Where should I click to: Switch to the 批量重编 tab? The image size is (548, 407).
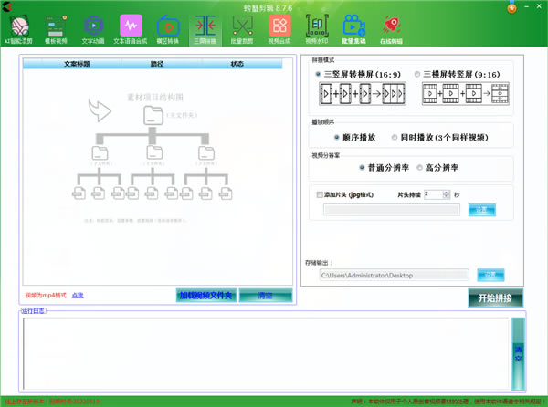[x=354, y=29]
